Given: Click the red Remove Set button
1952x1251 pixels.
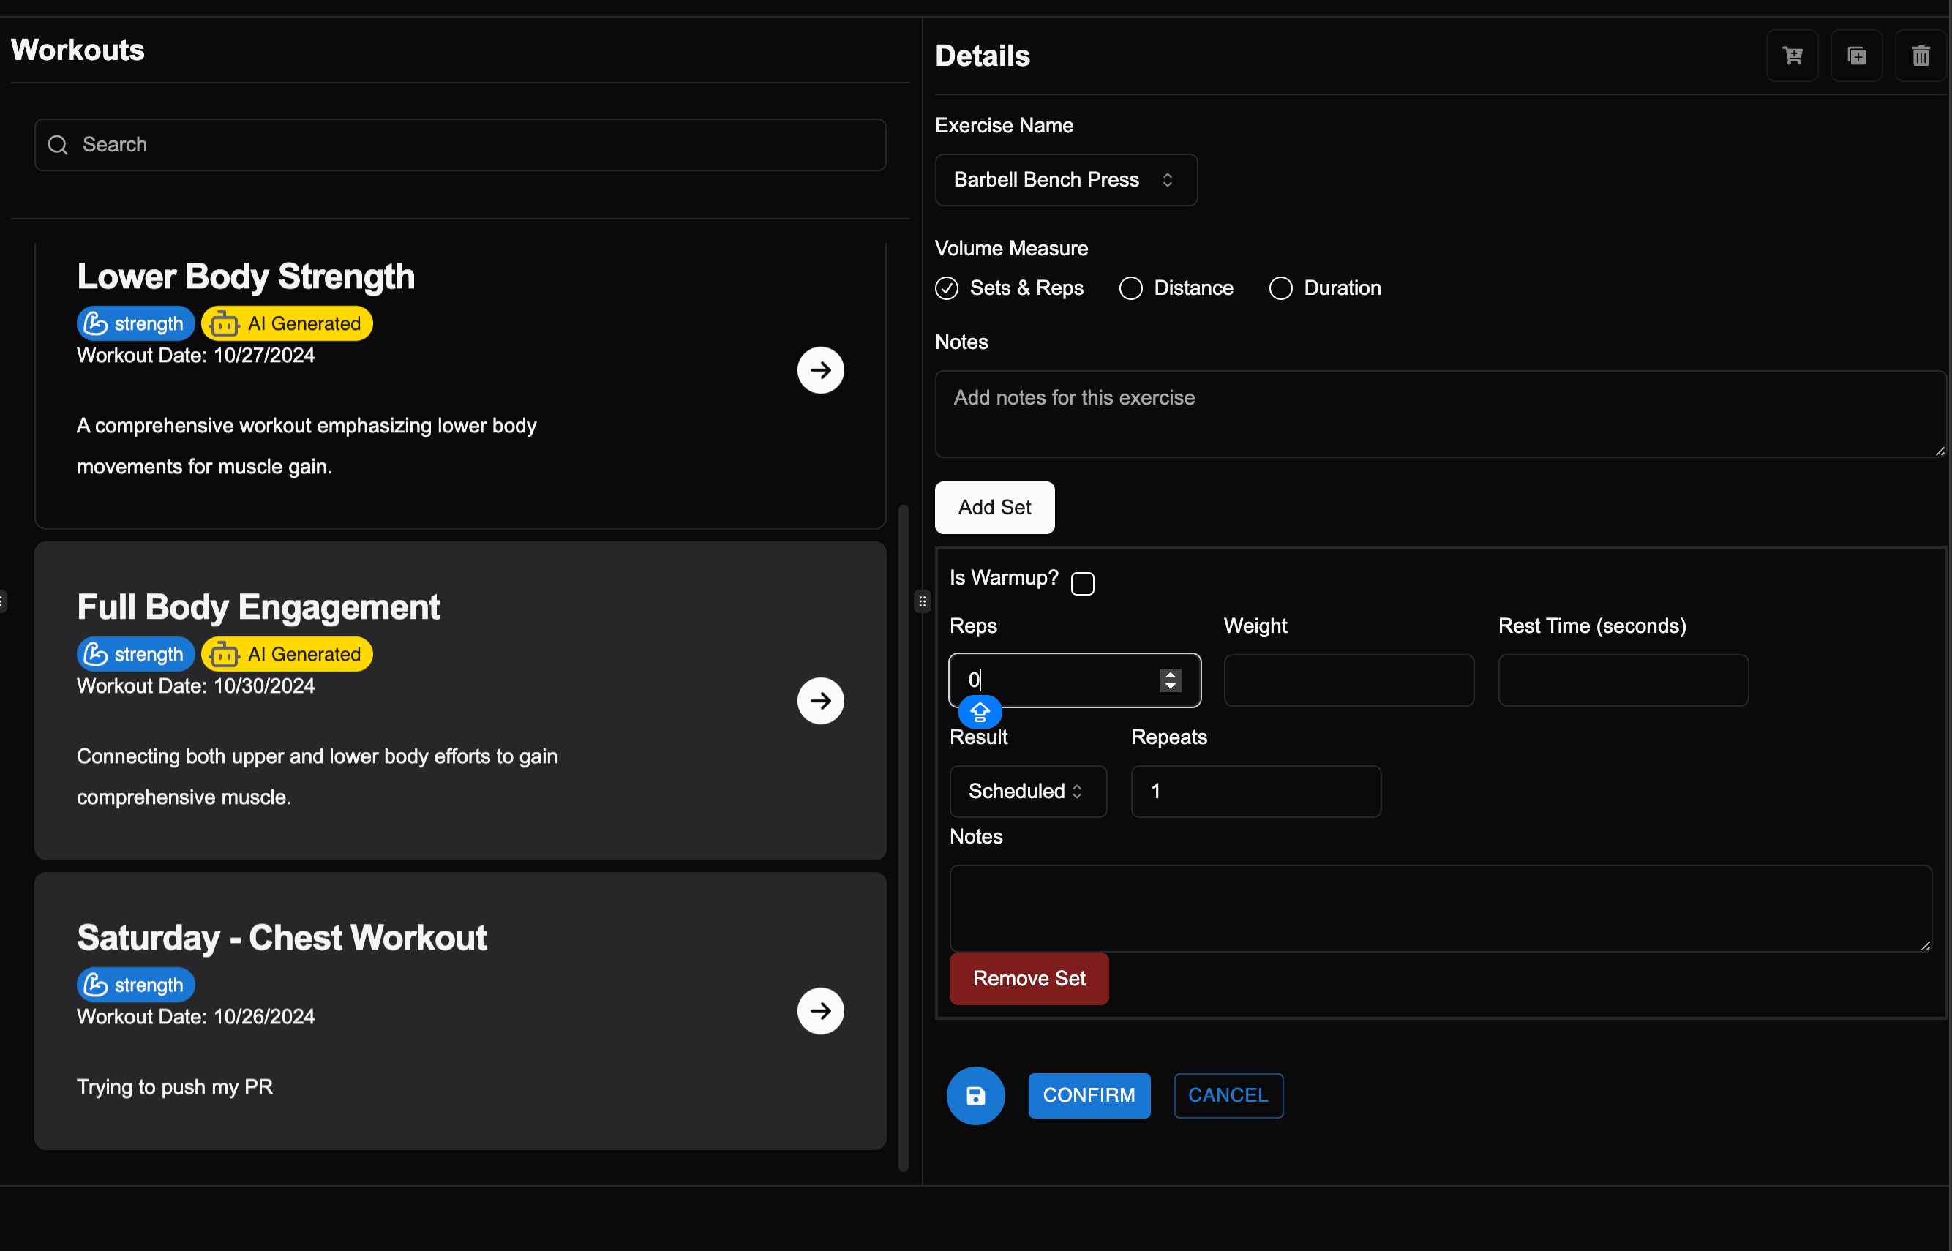Looking at the screenshot, I should [x=1029, y=978].
